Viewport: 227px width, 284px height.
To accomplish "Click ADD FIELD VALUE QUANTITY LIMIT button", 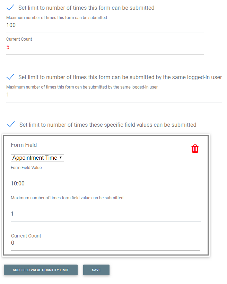I will pyautogui.click(x=41, y=270).
